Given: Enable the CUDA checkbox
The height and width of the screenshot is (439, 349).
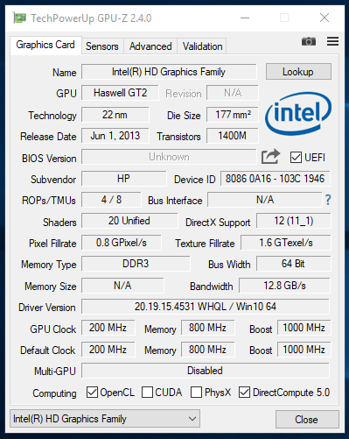Looking at the screenshot, I should (x=147, y=393).
